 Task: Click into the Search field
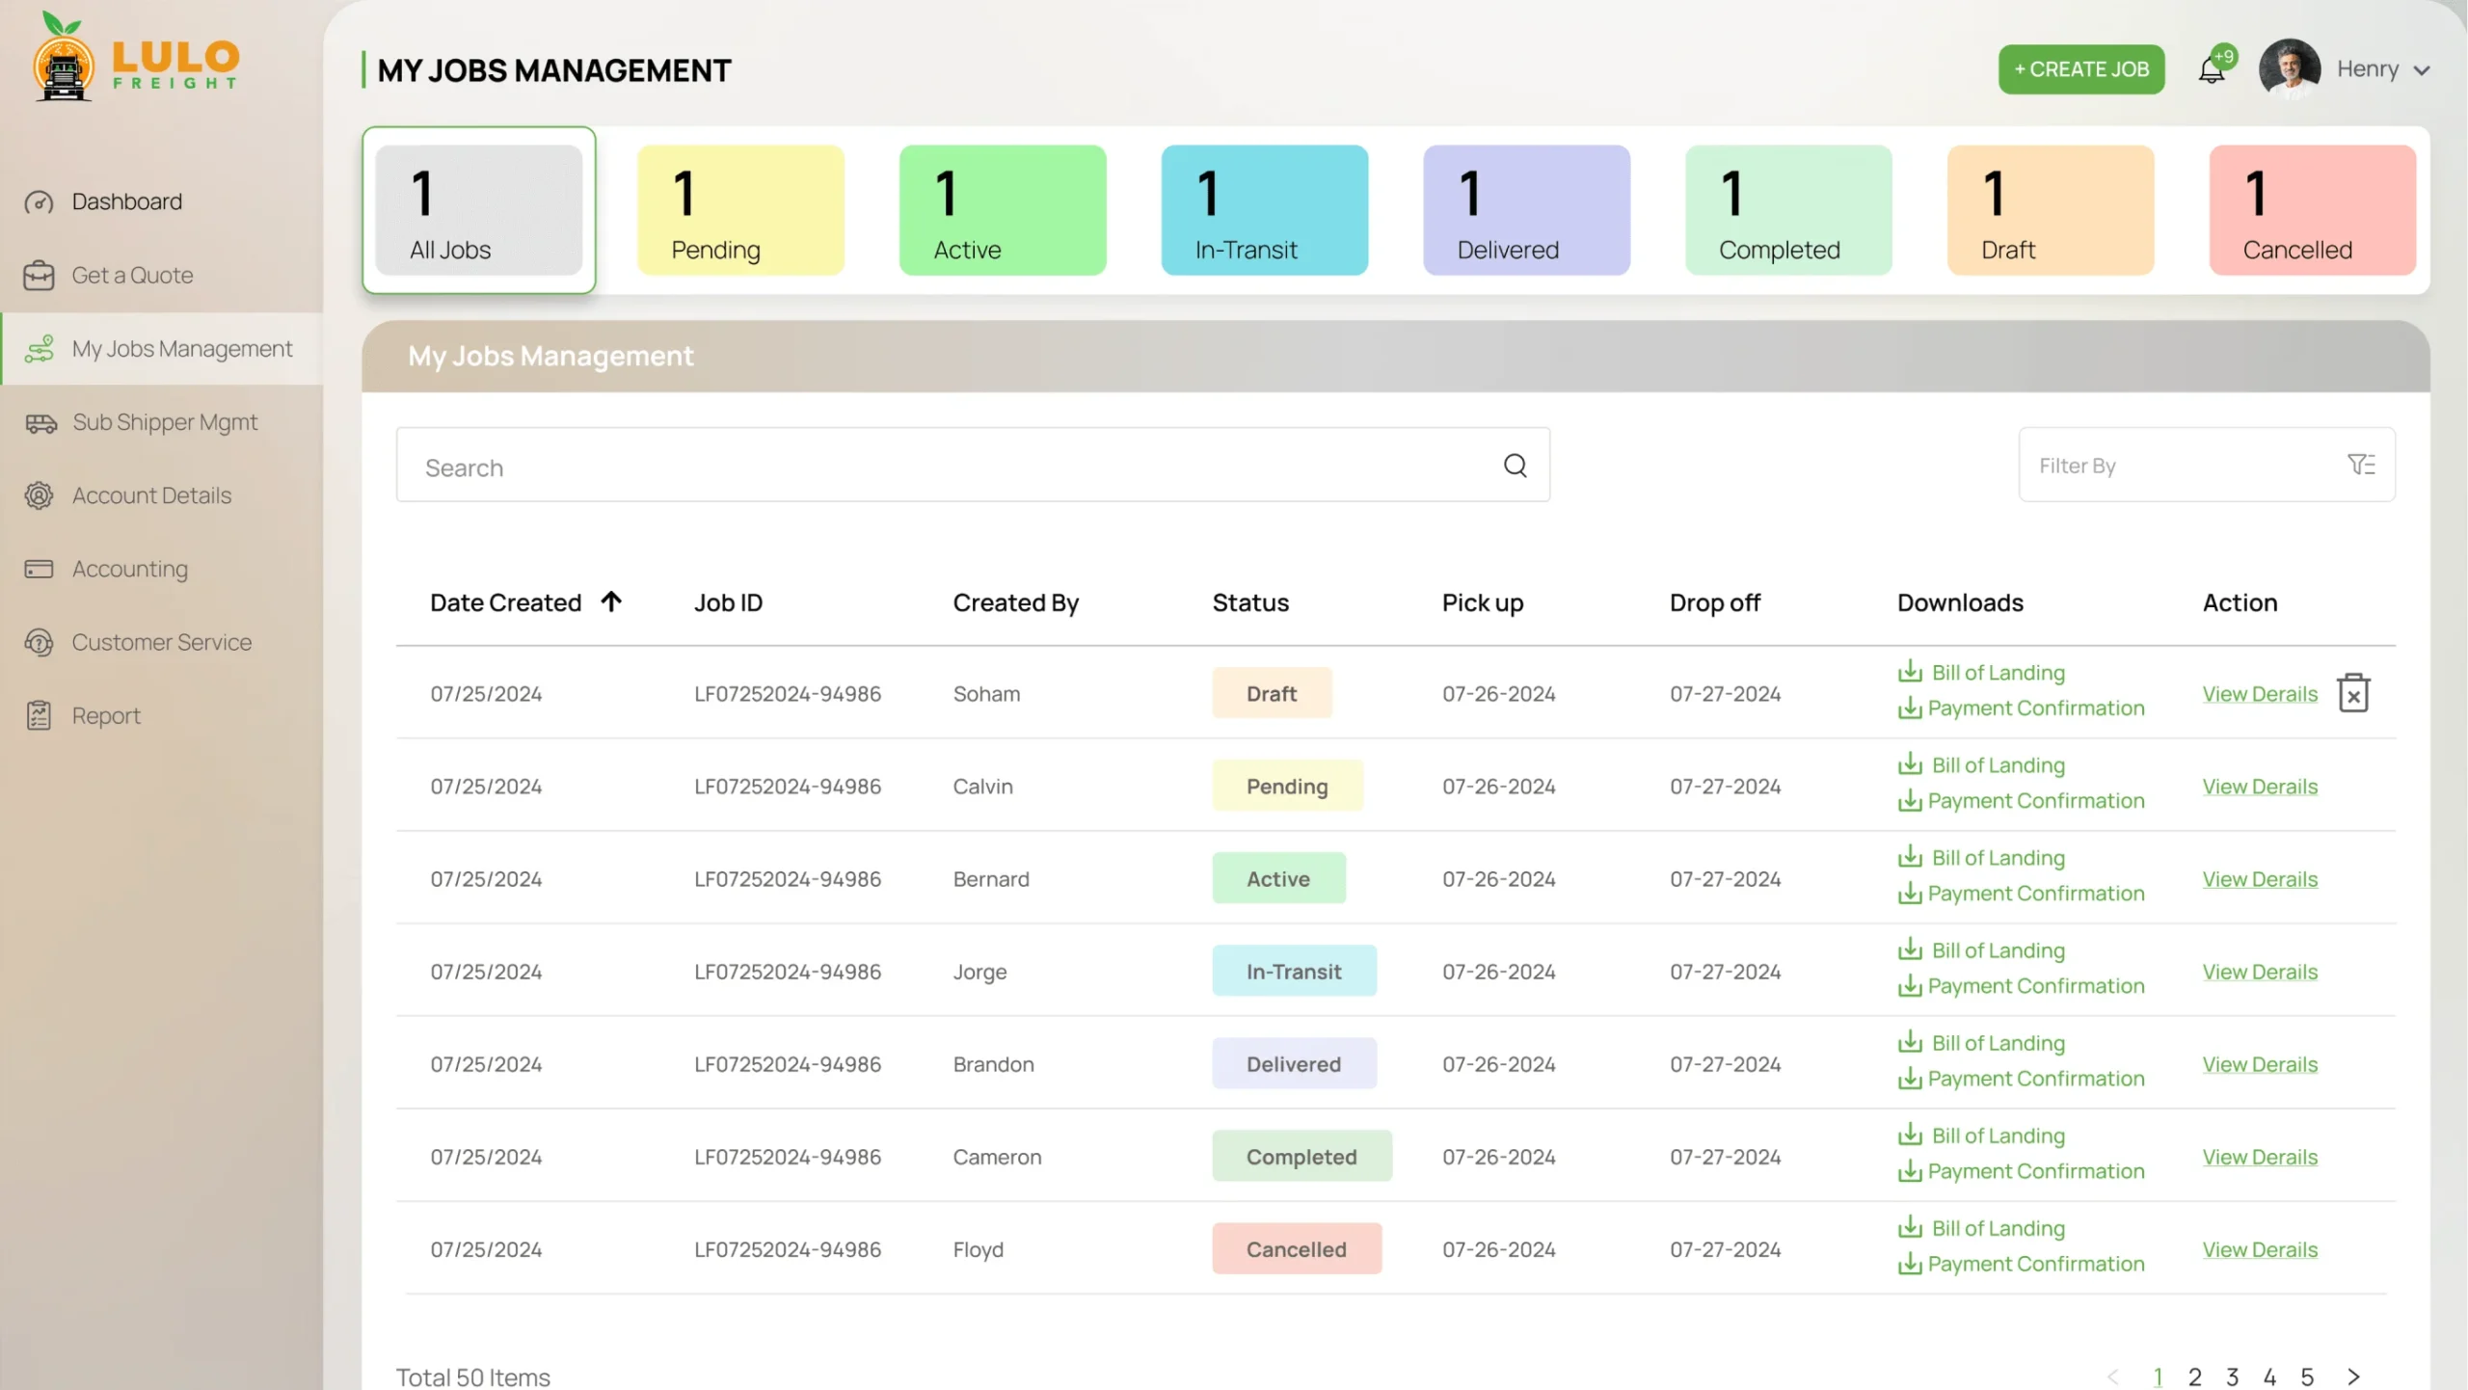coord(973,465)
